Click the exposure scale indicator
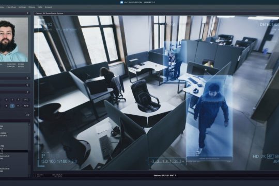 coord(167,161)
